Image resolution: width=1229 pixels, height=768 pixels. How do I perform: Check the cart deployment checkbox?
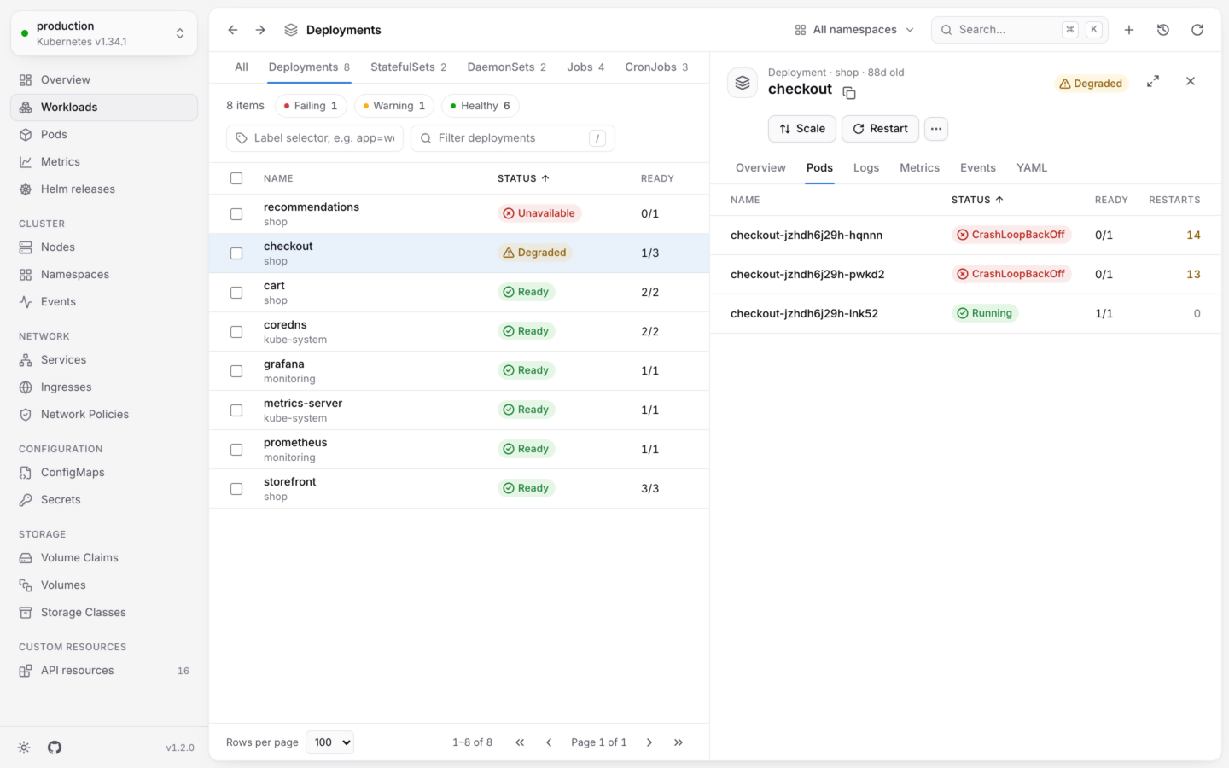236,293
